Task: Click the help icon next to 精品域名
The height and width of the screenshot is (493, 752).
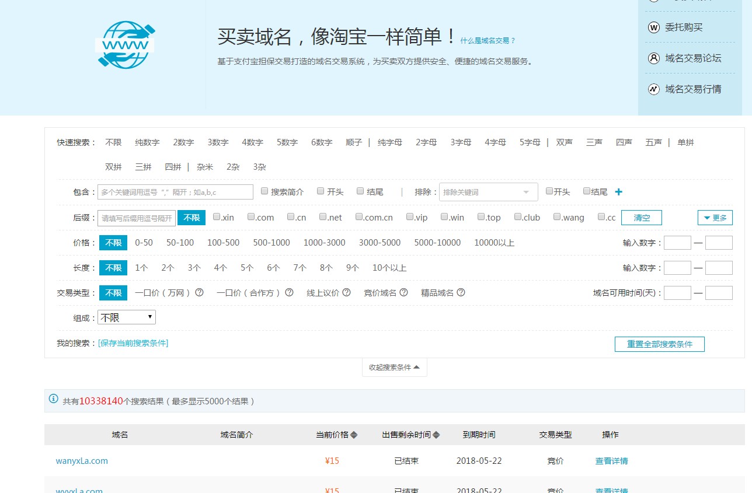Action: point(461,292)
